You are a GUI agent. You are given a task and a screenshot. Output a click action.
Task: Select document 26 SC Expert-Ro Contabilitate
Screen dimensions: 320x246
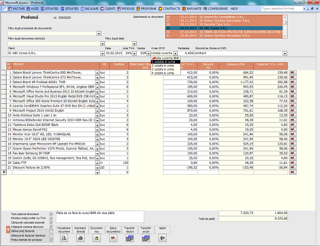(224, 17)
